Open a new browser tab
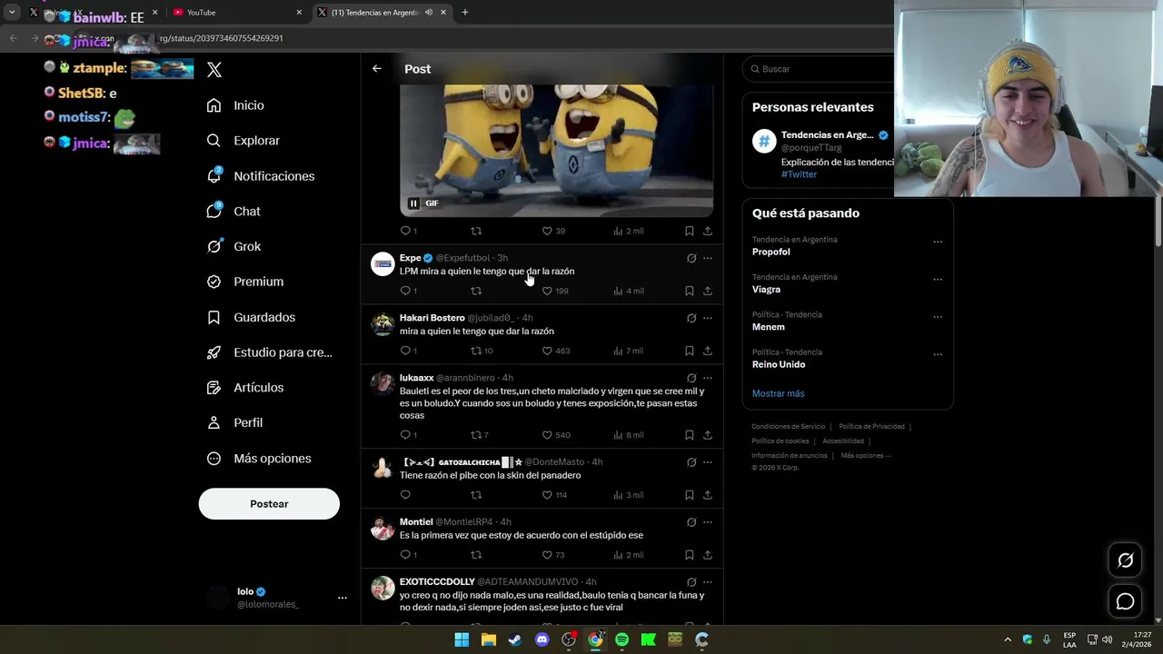Viewport: 1163px width, 654px height. click(465, 13)
